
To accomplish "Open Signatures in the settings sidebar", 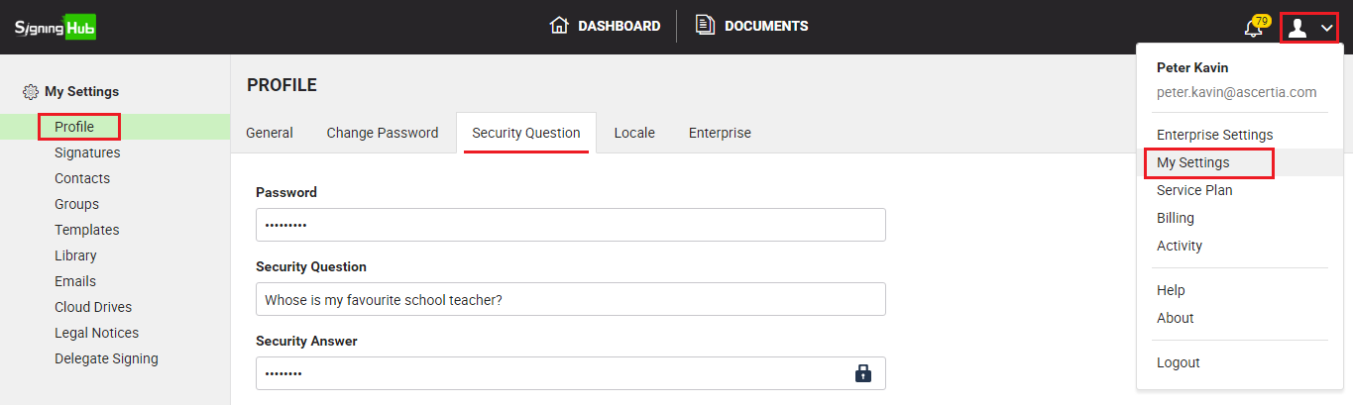I will point(87,152).
